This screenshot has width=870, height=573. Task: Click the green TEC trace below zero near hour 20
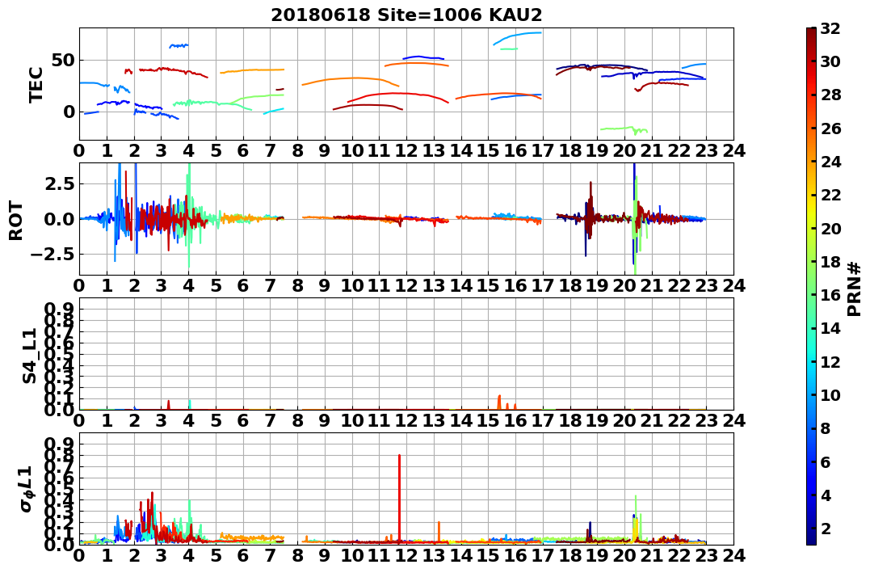pos(624,129)
